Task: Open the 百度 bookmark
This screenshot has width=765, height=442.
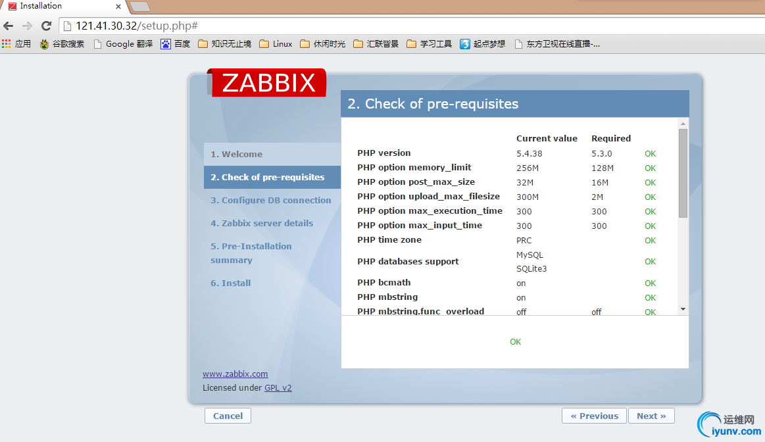Action: [176, 44]
